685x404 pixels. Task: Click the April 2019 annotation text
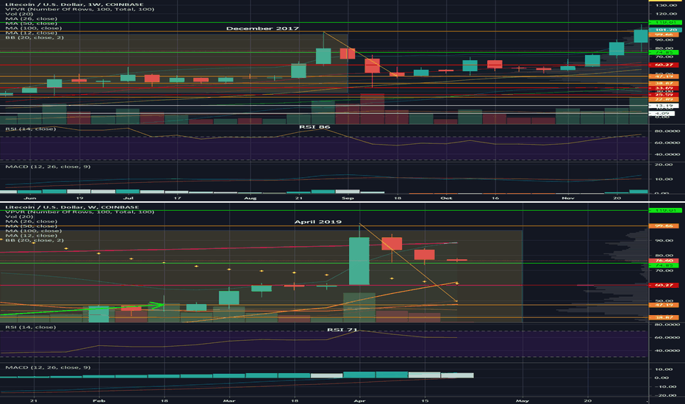318,222
